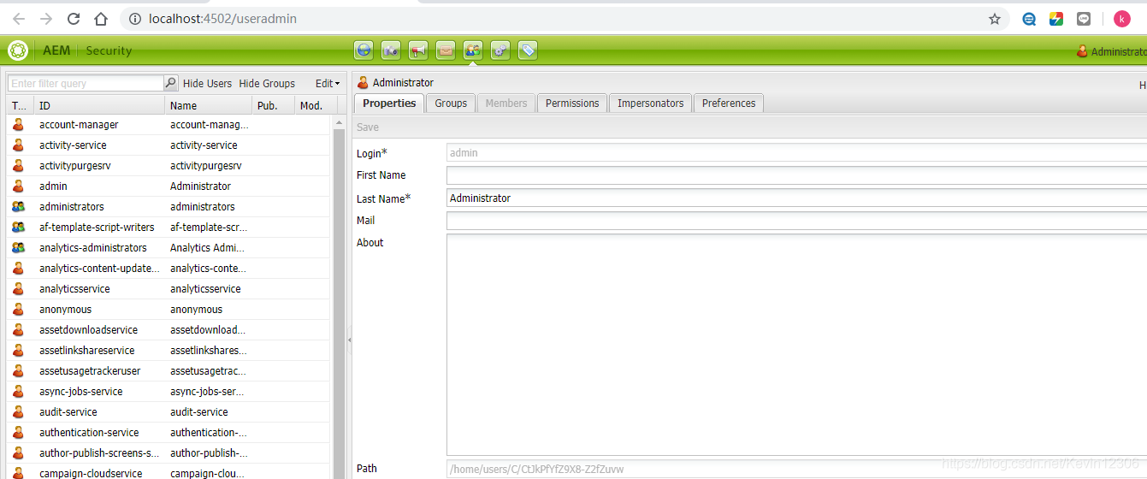The height and width of the screenshot is (479, 1147).
Task: Open the Campaigns megaphone icon
Action: (418, 50)
